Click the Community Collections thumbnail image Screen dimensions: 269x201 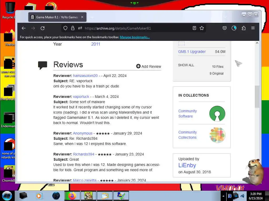[217, 135]
